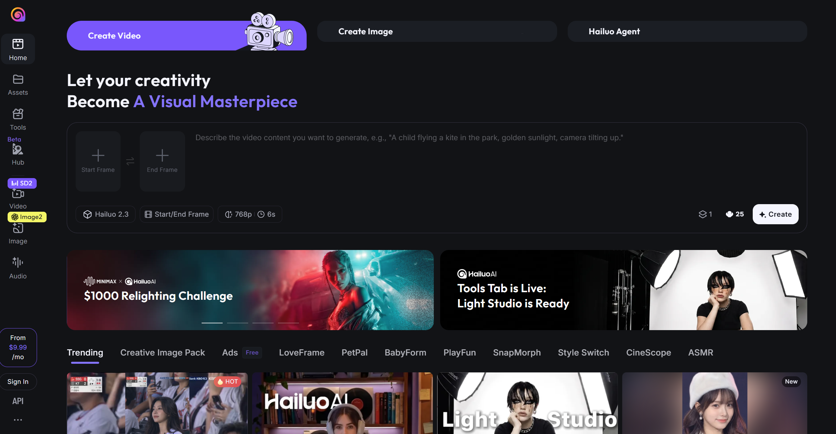Select the CineScope category tab
Screen dimensions: 836x434
(649, 353)
